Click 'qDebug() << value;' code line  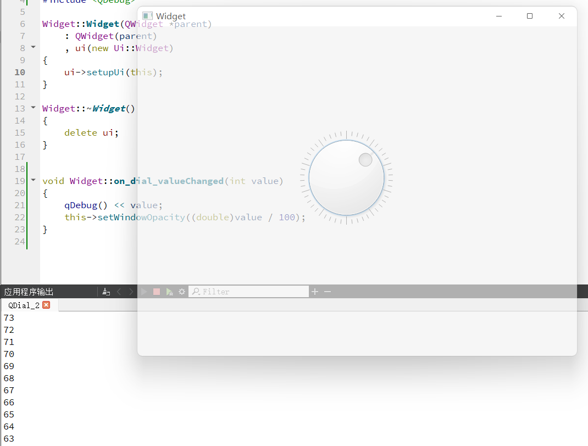pyautogui.click(x=113, y=205)
